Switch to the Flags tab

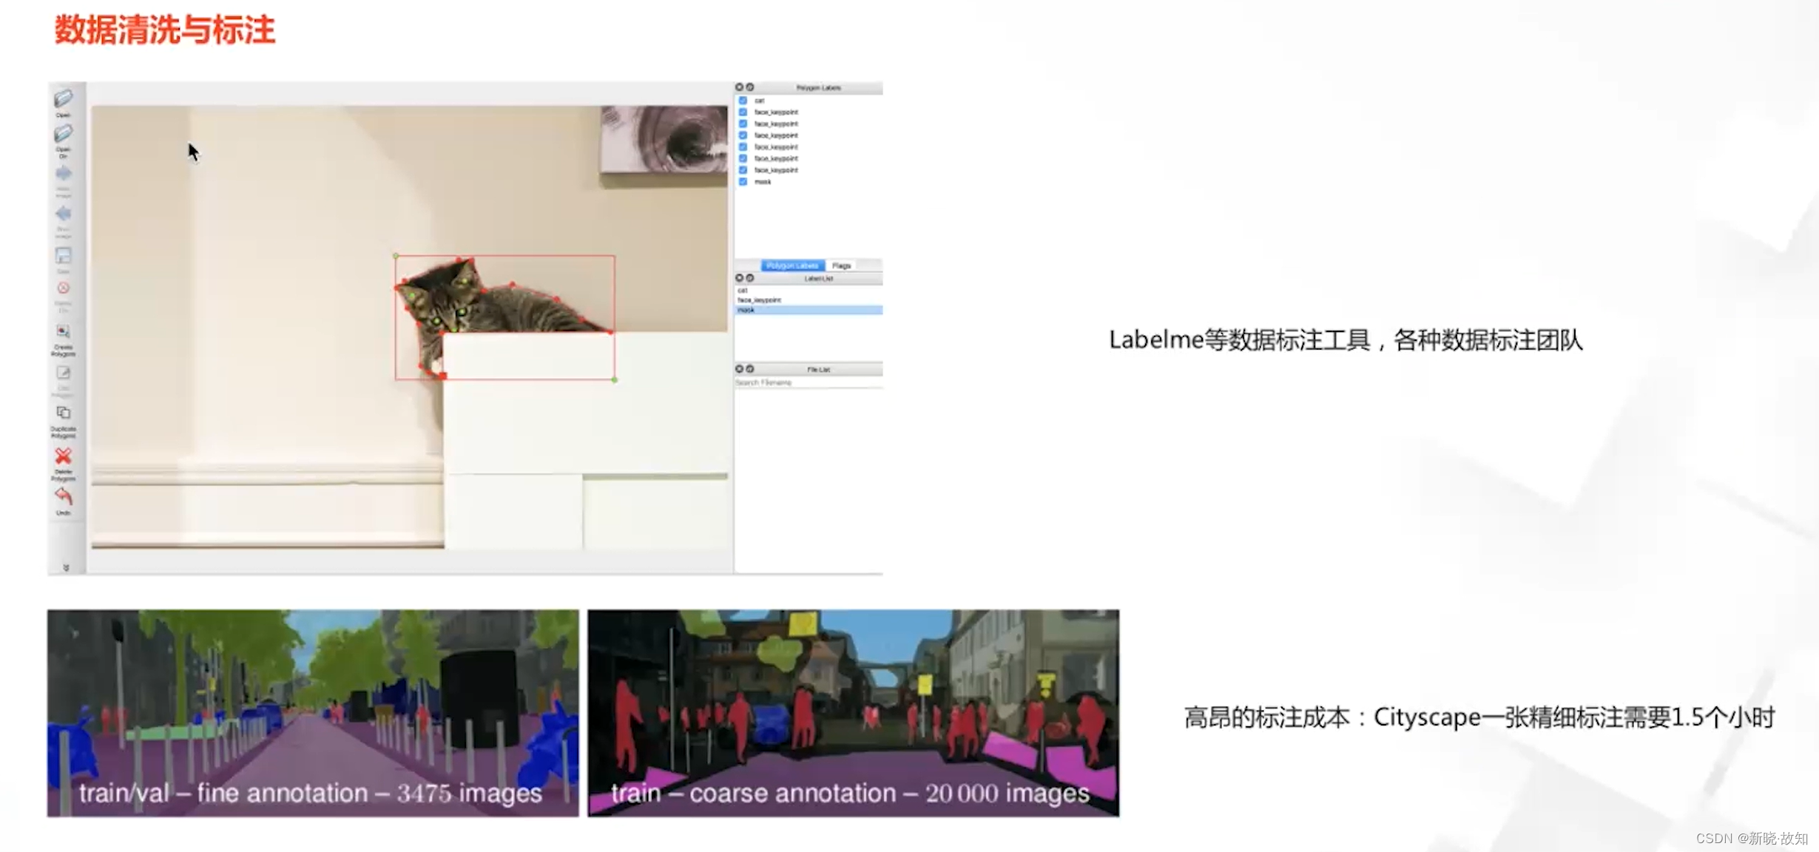pos(841,266)
